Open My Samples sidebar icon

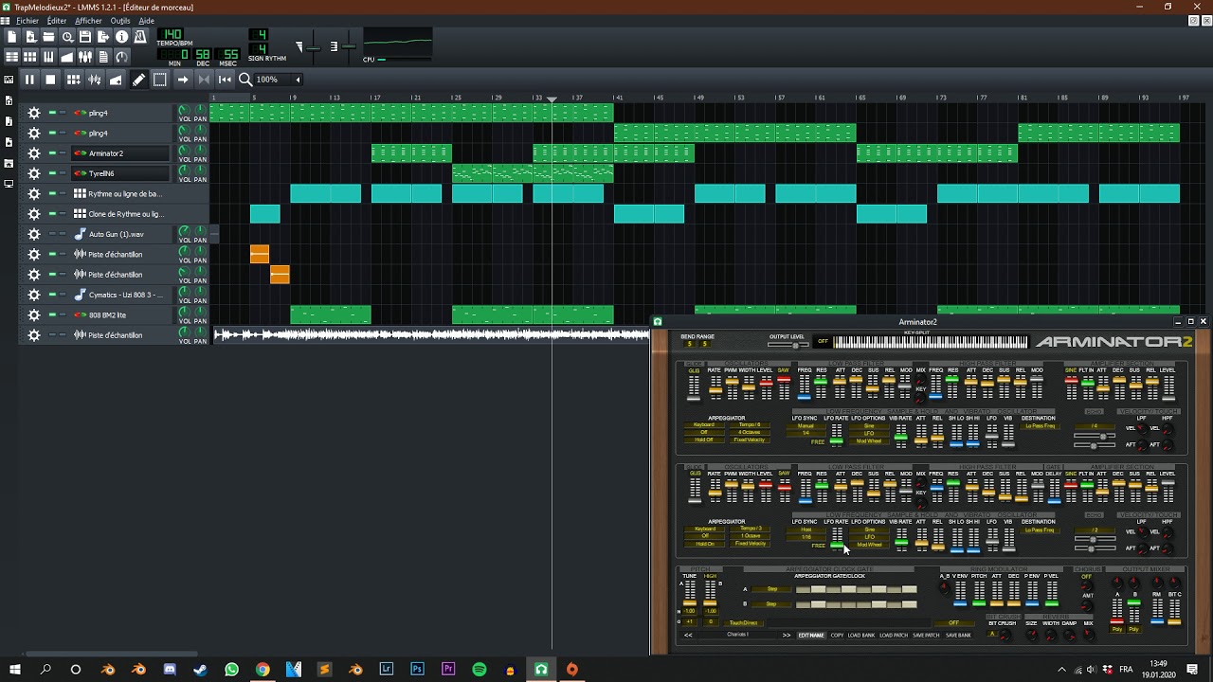pos(9,121)
